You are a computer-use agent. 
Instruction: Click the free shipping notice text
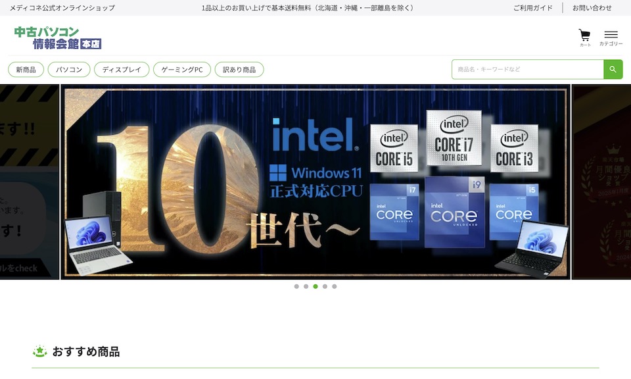[308, 8]
